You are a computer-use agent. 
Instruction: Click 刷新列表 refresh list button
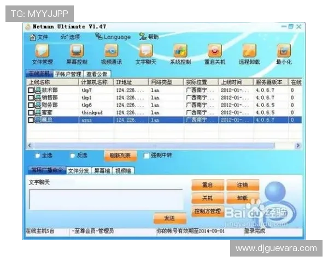120,156
